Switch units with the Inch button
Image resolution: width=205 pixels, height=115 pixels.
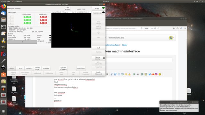pyautogui.click(x=98, y=48)
